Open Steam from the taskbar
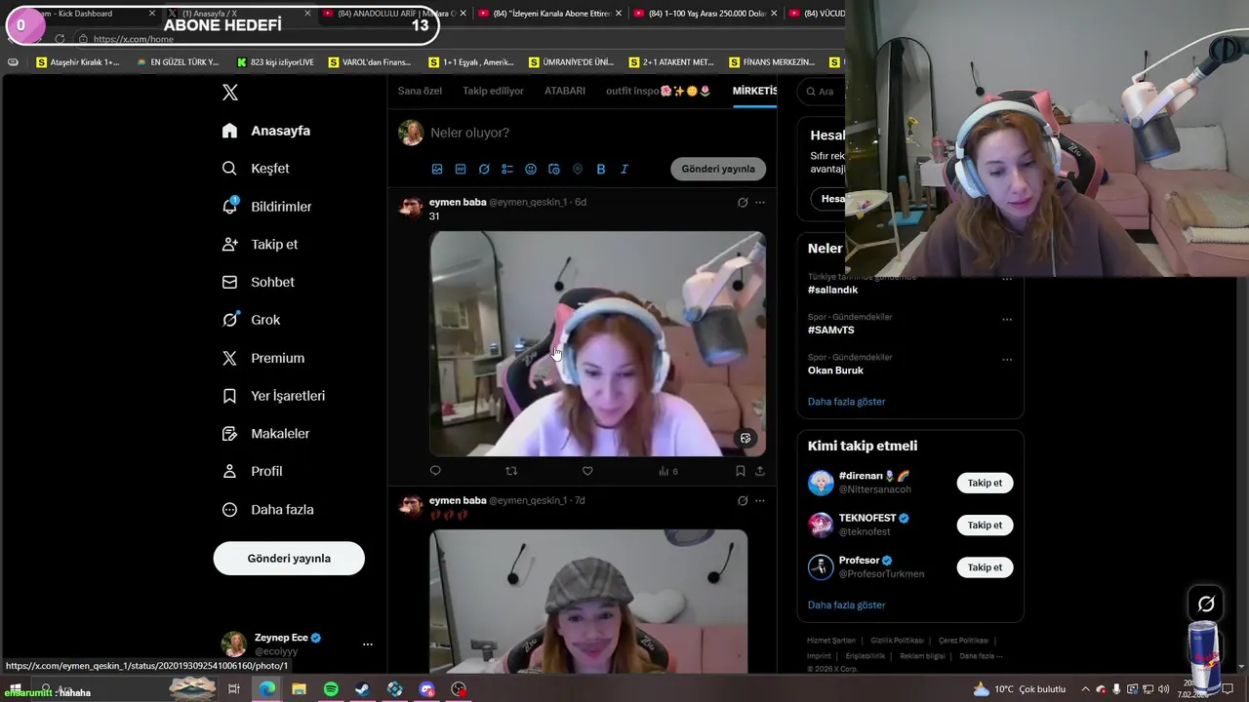Viewport: 1249px width, 702px height. (362, 689)
